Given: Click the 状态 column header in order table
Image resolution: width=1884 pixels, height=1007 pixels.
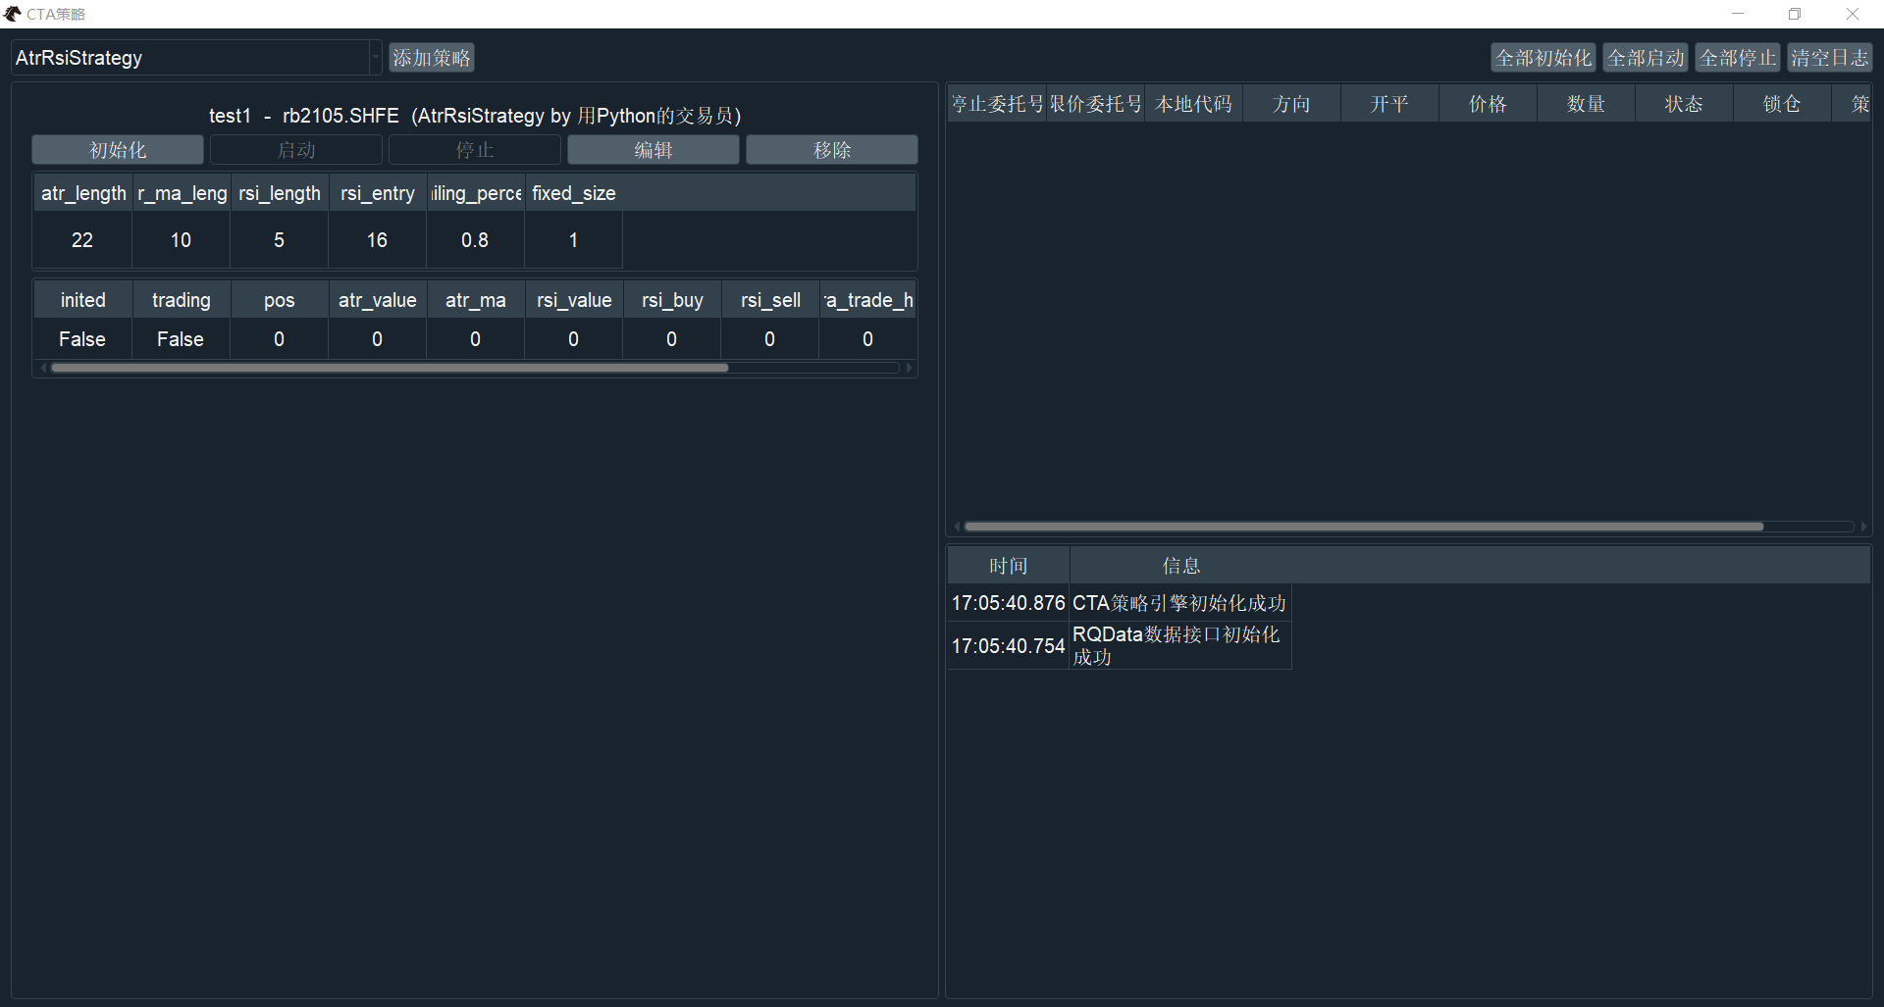Looking at the screenshot, I should [1684, 103].
